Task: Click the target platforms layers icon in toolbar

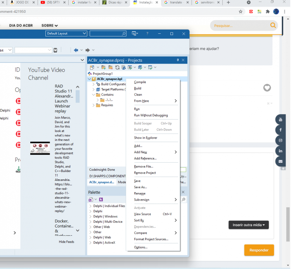Action: pyautogui.click(x=140, y=68)
